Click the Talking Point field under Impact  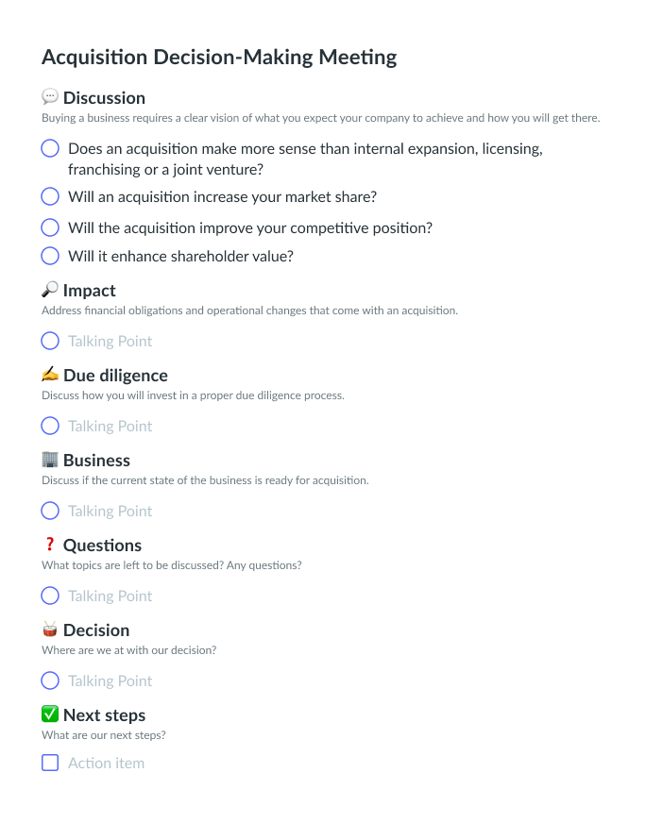click(x=110, y=341)
